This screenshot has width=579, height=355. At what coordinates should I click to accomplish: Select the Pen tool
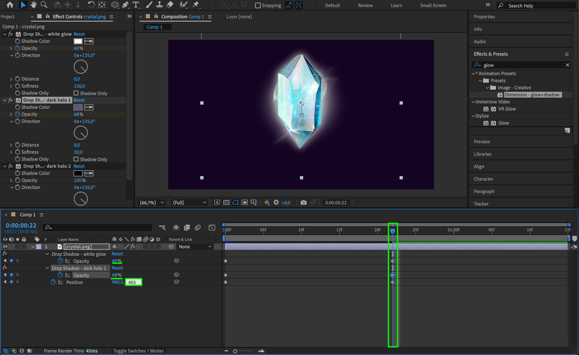click(125, 5)
